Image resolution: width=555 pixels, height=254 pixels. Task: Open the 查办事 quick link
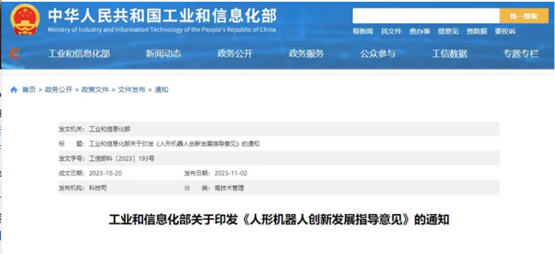(x=419, y=32)
